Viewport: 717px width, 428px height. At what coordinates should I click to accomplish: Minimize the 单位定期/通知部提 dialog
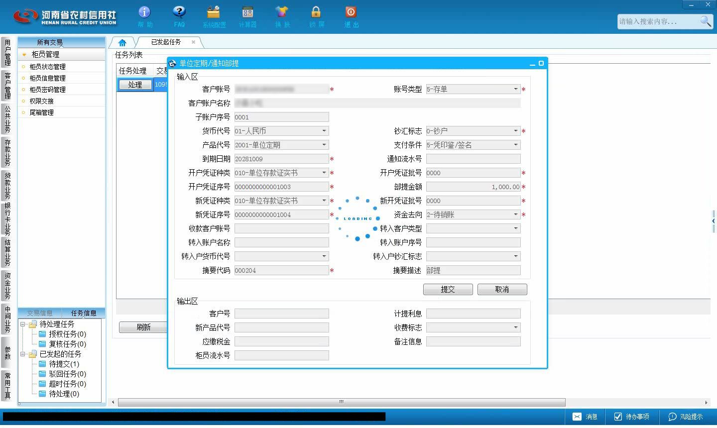click(532, 64)
